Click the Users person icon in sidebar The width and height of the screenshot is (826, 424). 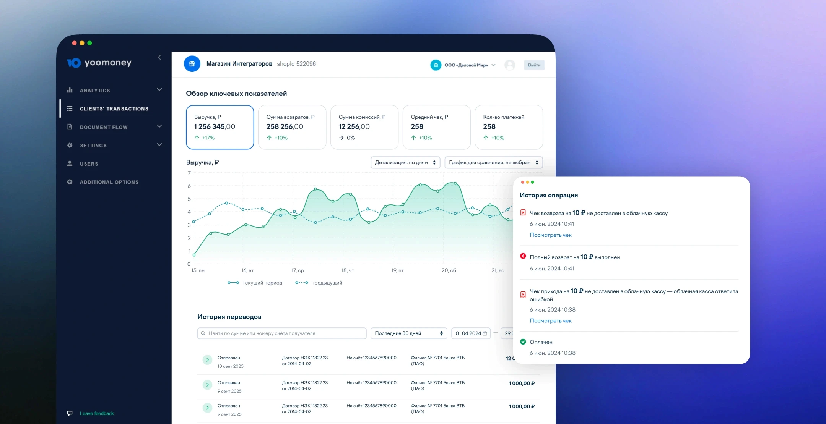(70, 163)
